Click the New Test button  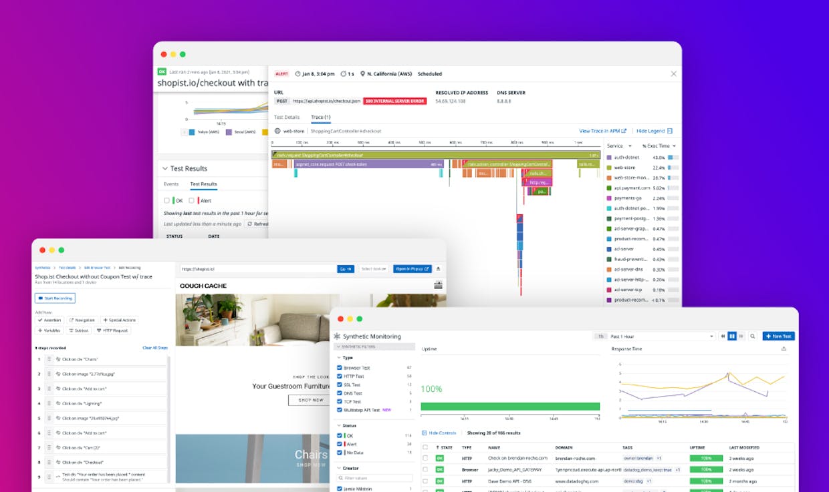point(778,336)
